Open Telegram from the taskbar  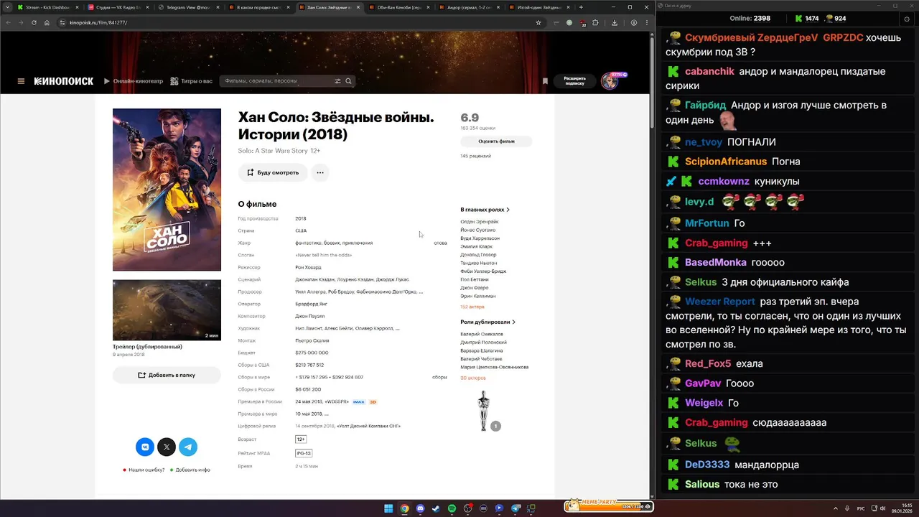[x=515, y=508]
